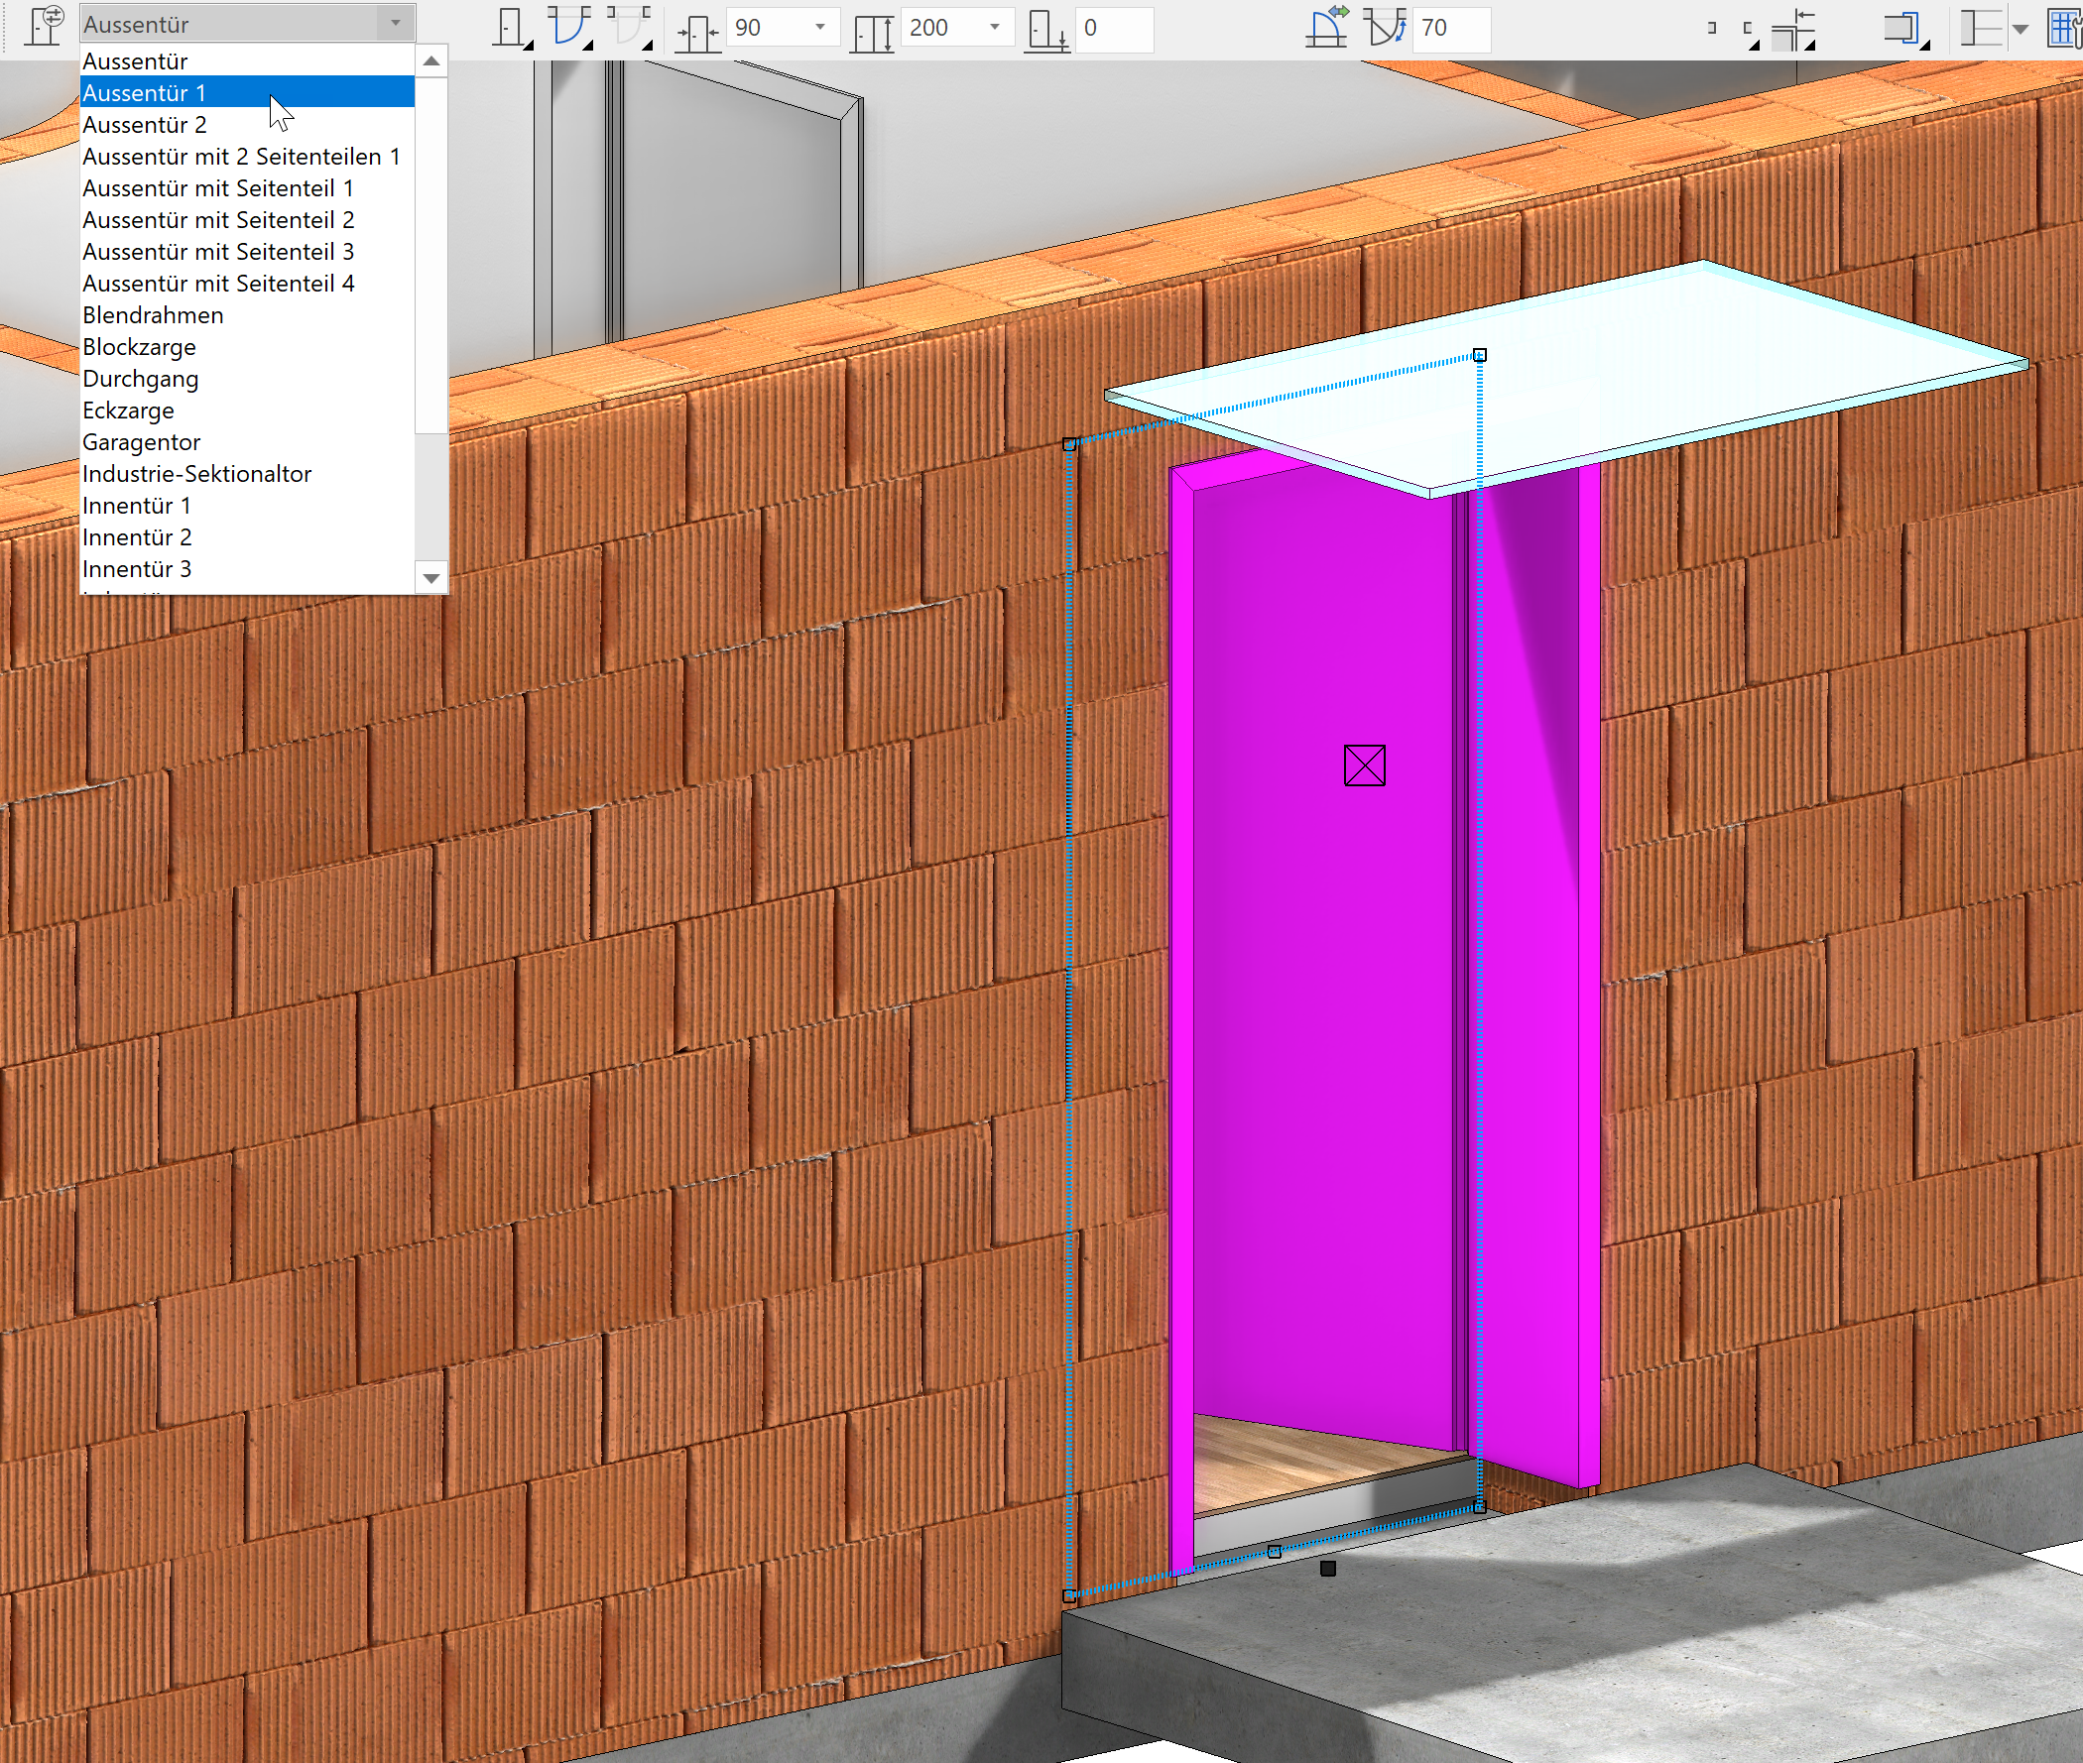2083x1763 pixels.
Task: Open the height dropdown next to 200
Action: 995,27
